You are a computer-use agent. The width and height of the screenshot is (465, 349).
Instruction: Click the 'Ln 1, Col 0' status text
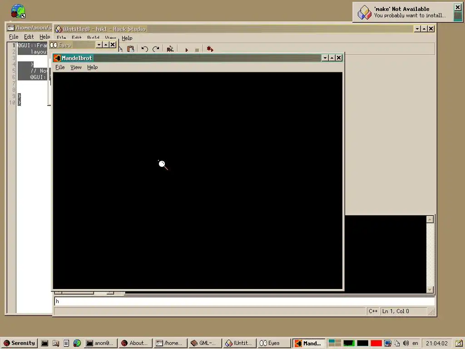(x=396, y=311)
